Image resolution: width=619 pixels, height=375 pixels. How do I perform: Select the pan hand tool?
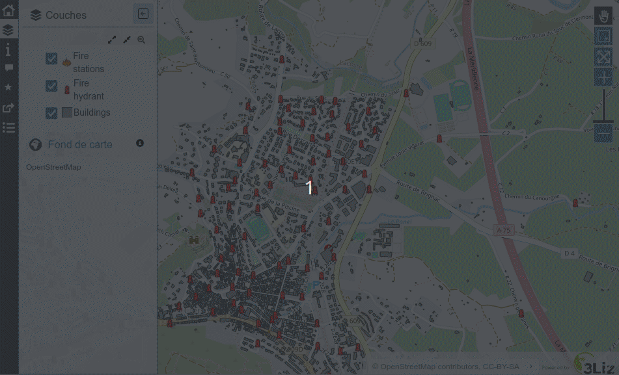(603, 16)
